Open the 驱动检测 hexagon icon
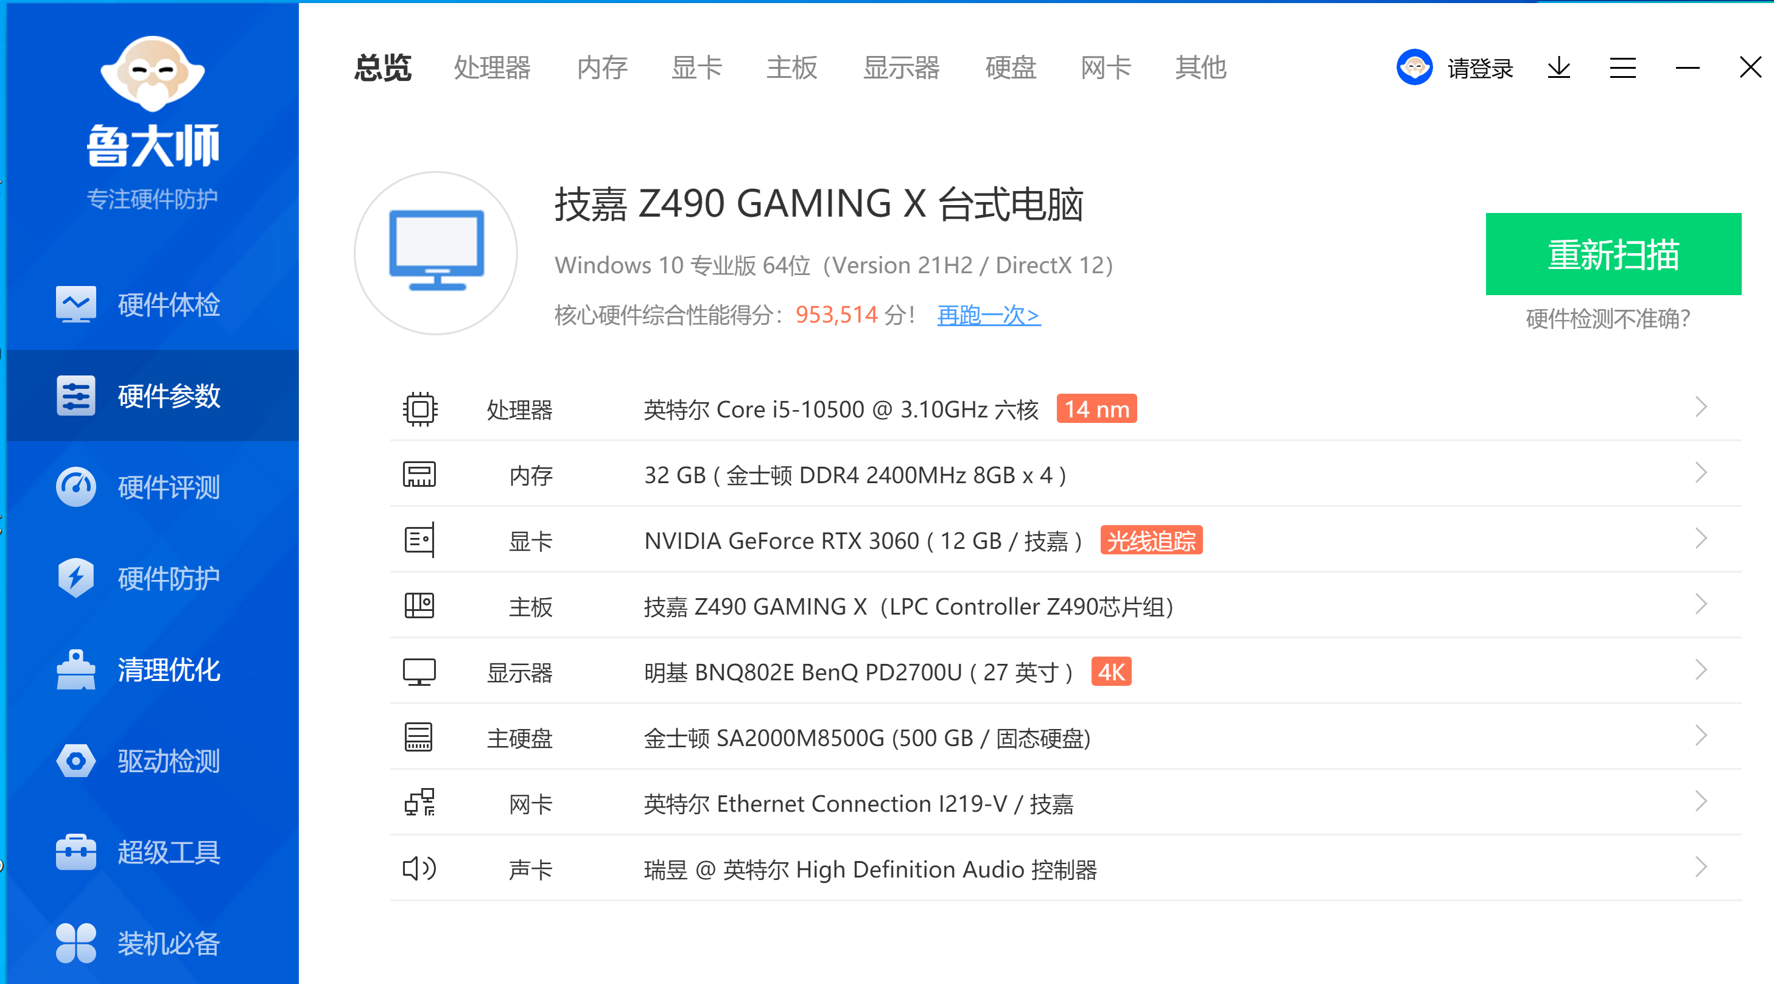 (75, 761)
